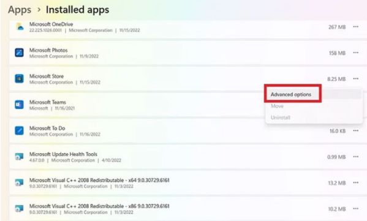The height and width of the screenshot is (221, 367).
Task: Select the Microsoft Teams app name
Action: (48, 102)
